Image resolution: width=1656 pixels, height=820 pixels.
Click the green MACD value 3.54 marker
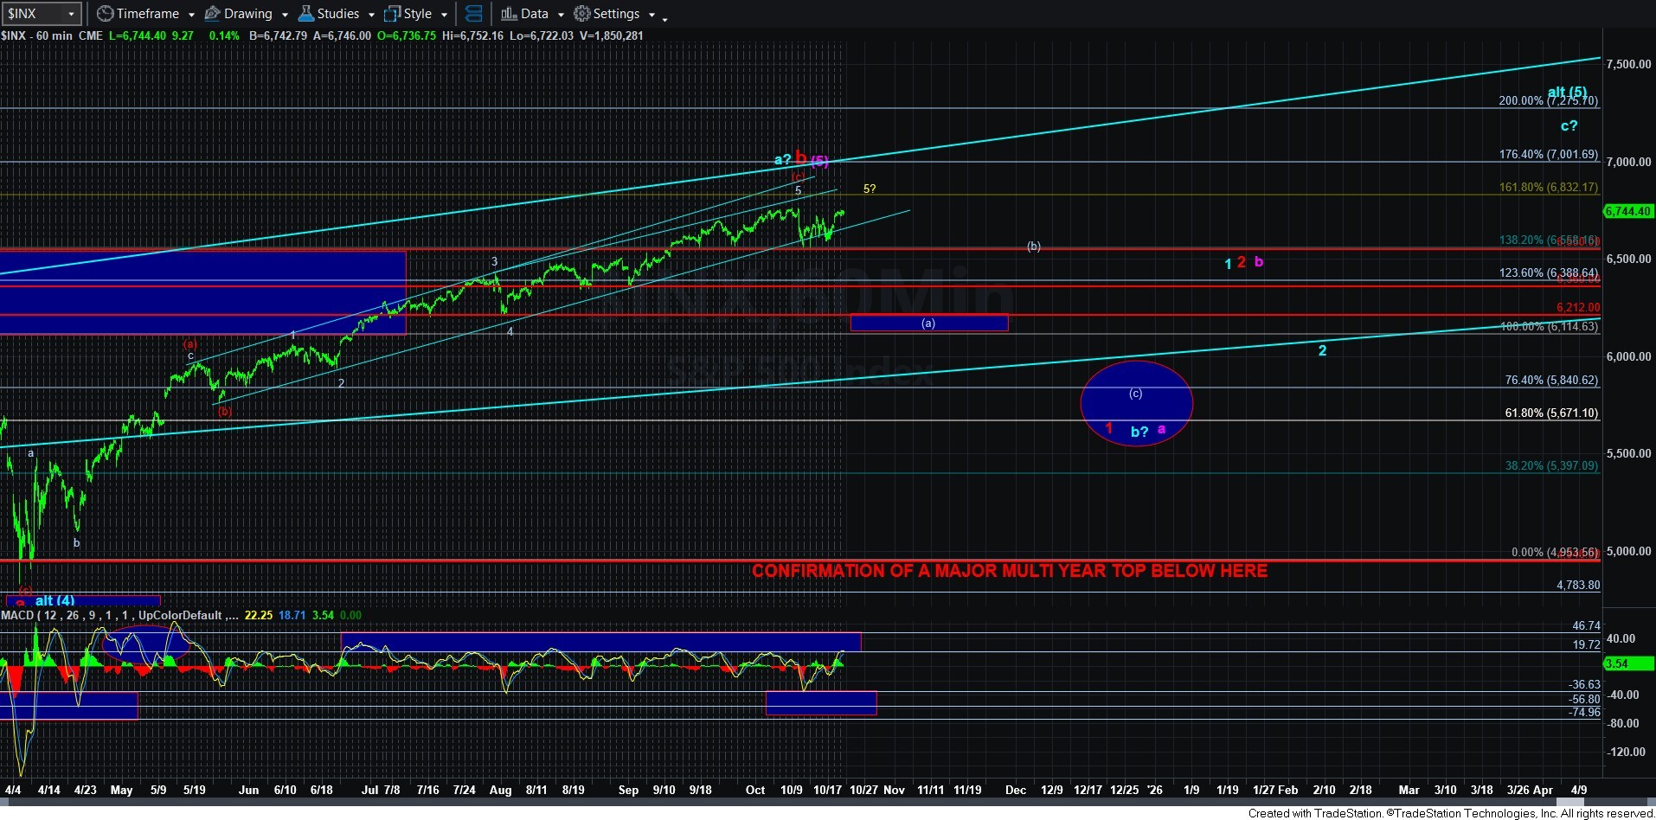[x=1627, y=663]
